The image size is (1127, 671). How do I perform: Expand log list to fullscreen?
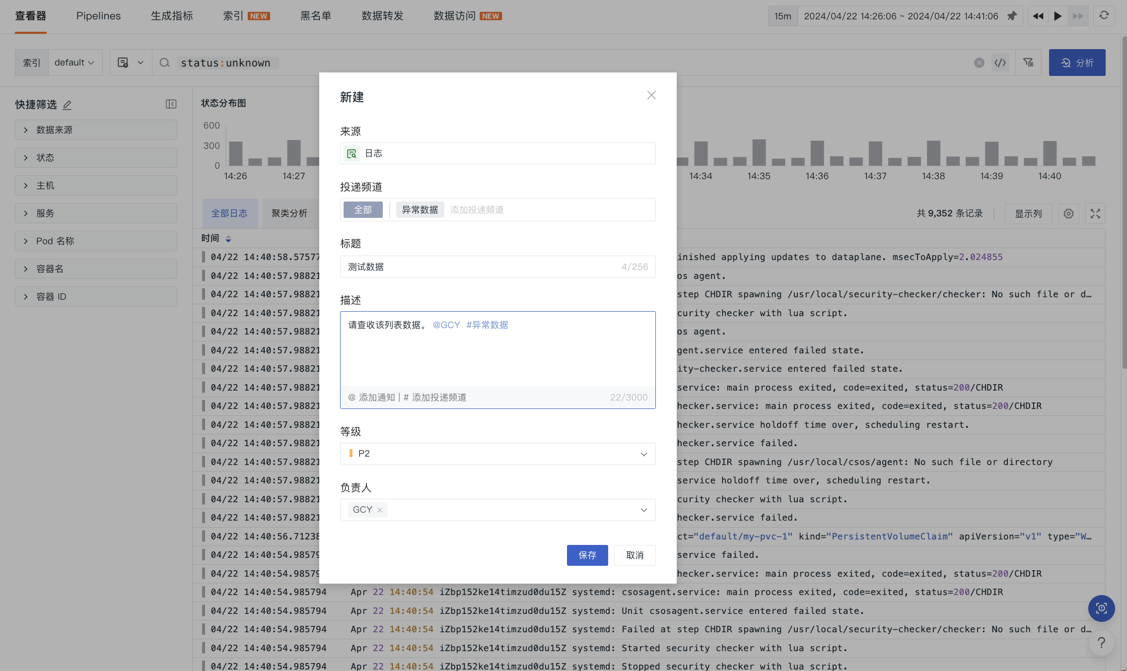tap(1095, 213)
